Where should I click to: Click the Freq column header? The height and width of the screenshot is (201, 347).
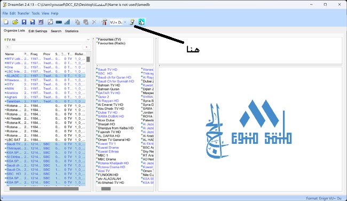coord(34,54)
